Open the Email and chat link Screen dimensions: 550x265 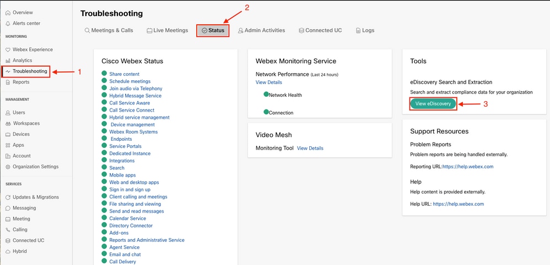pyautogui.click(x=125, y=255)
